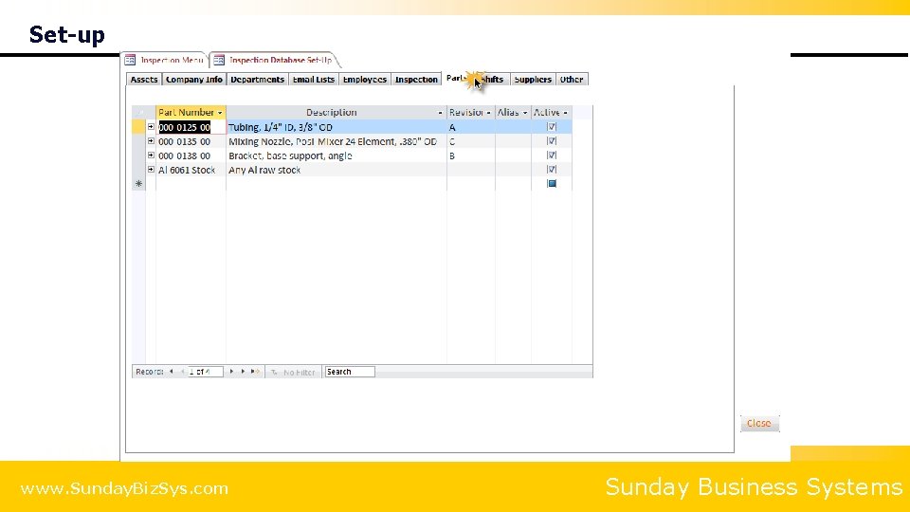Click Revision C cell of Mixing Nozzle row

click(x=471, y=141)
